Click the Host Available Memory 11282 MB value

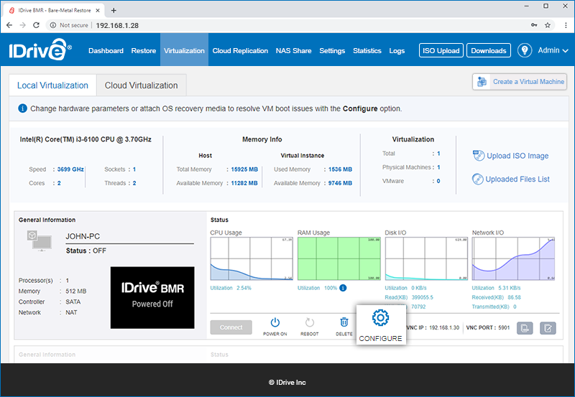244,183
